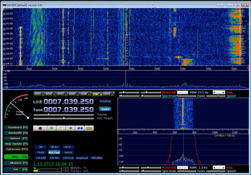Toggle the NR noise reduction button
The width and height of the screenshot is (251, 175).
click(41, 147)
